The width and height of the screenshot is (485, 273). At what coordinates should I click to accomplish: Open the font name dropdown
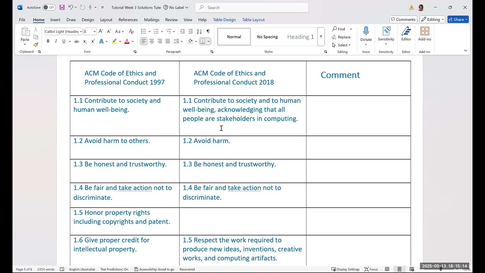pos(81,31)
